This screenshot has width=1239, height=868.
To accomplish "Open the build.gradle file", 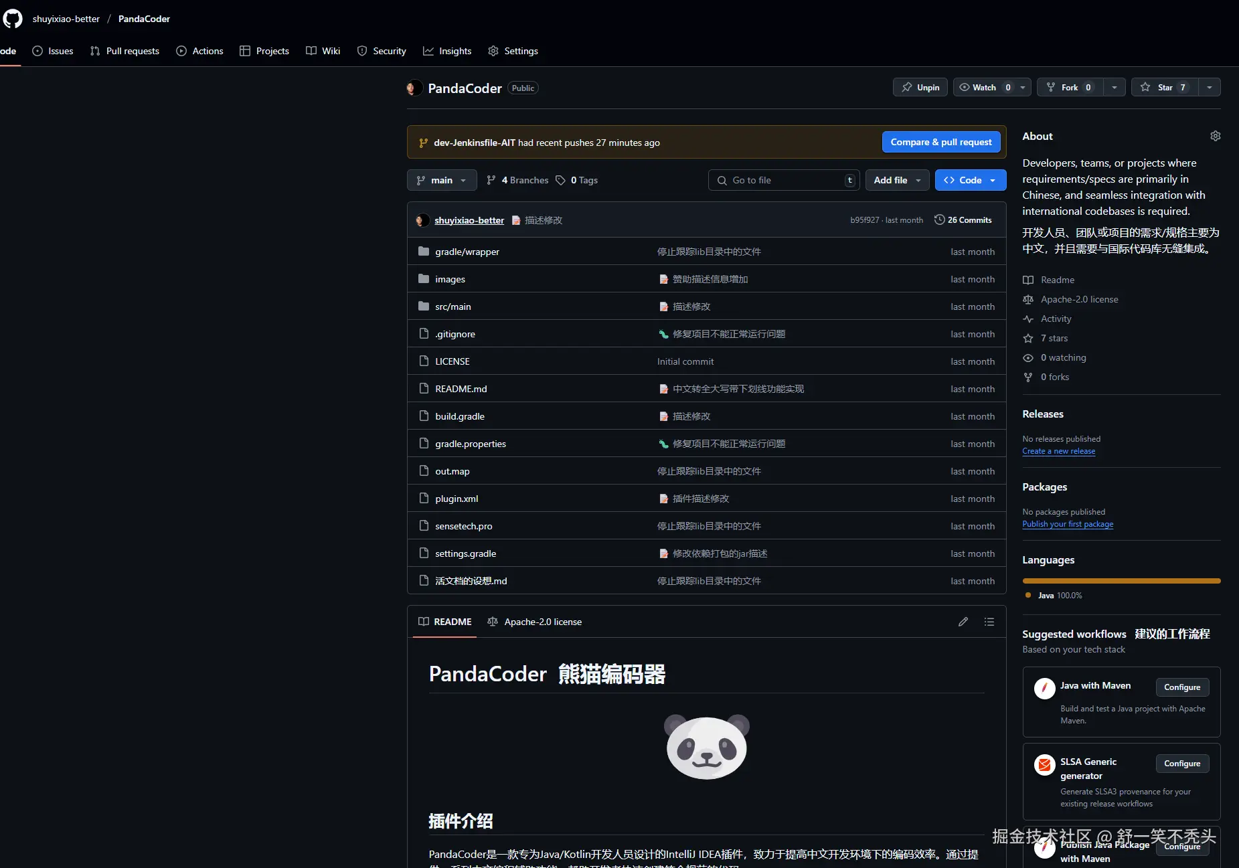I will [x=460, y=416].
